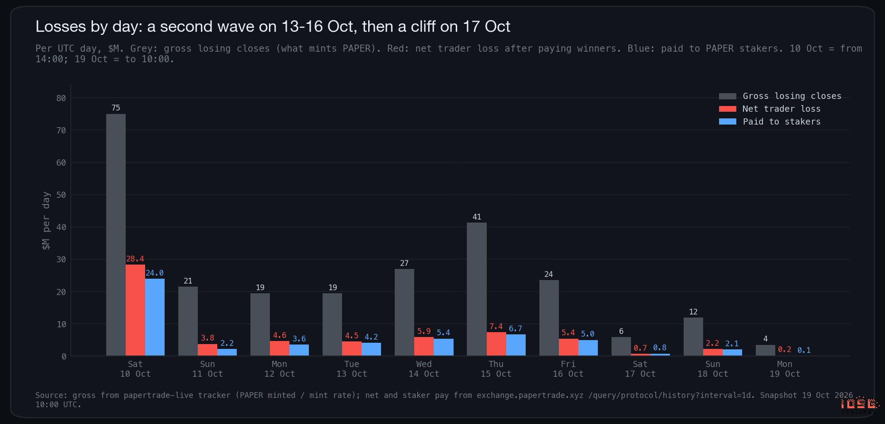Click the $M per day axis title
Image resolution: width=885 pixels, height=424 pixels.
tap(46, 220)
